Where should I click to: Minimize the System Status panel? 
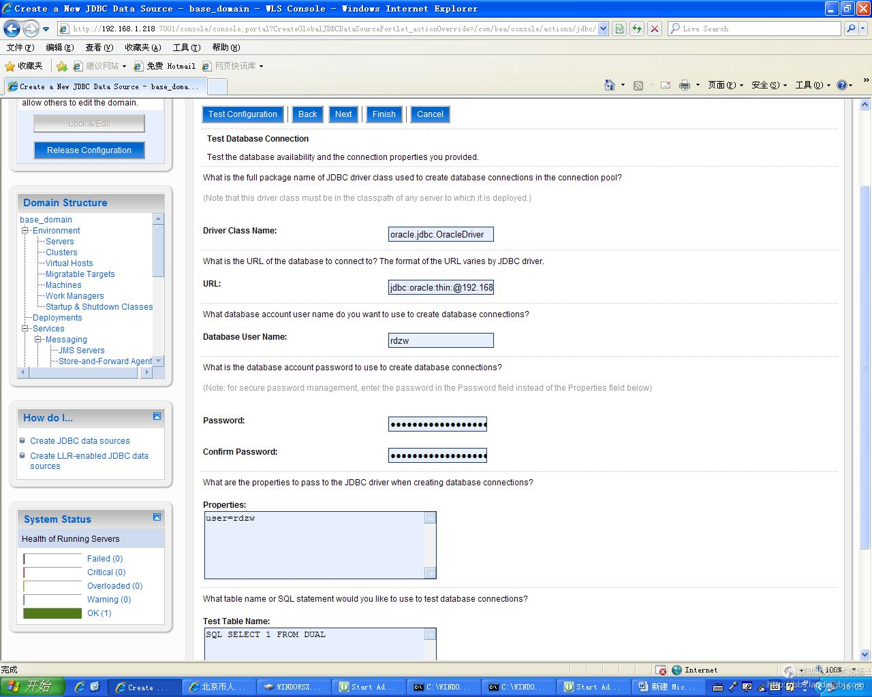coord(157,517)
